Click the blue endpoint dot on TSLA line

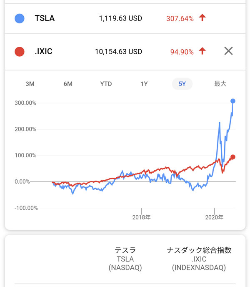(233, 101)
